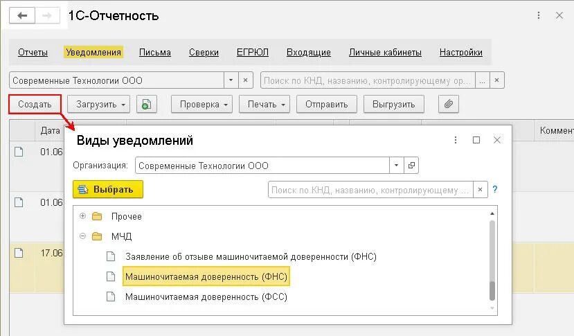
Task: Select the Прочее folder row
Action: [x=281, y=216]
